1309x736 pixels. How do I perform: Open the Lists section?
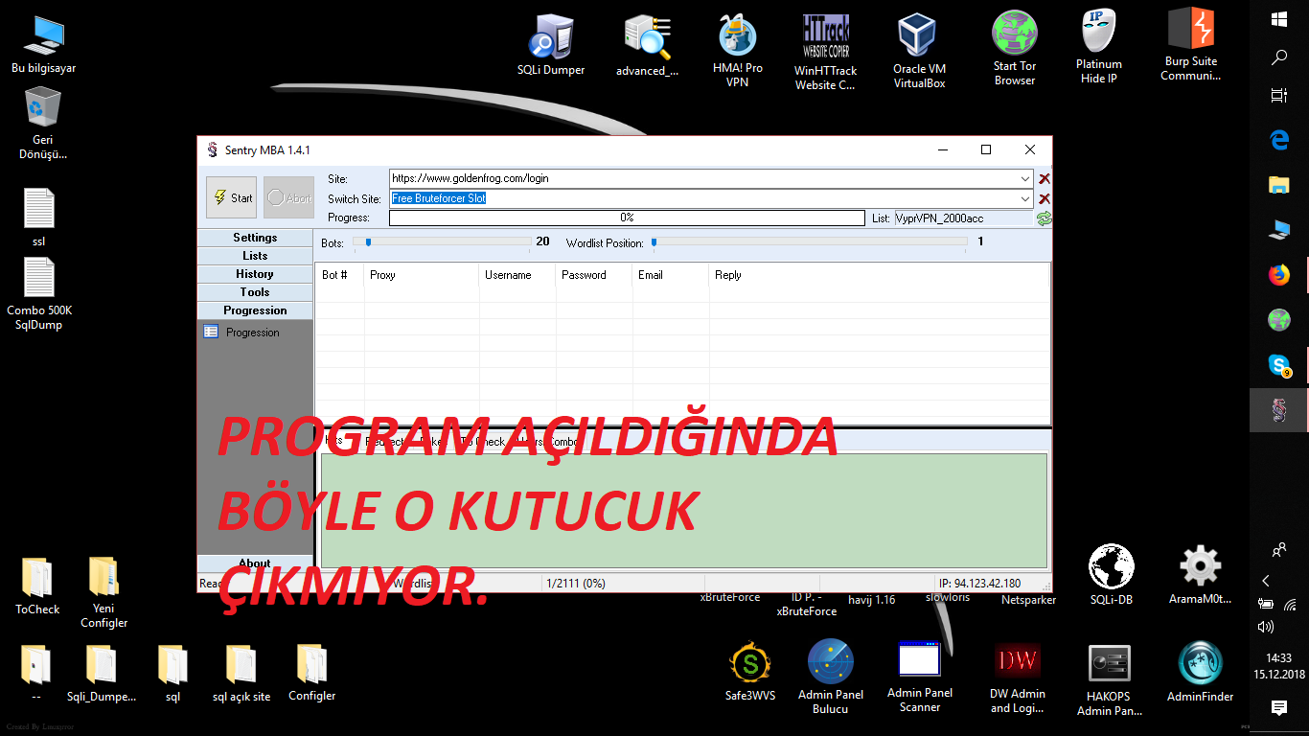click(255, 256)
